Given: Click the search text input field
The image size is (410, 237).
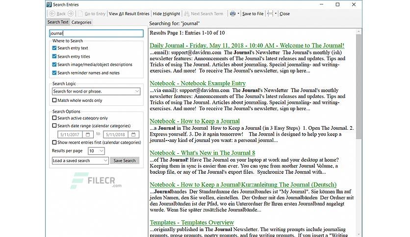Looking at the screenshot, I should (x=96, y=33).
